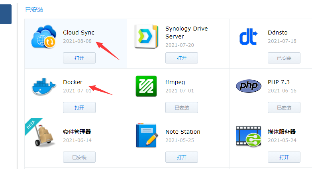Image resolution: width=312 pixels, height=169 pixels.
Task: Click the date 2021-05-24
Action: 282,140
